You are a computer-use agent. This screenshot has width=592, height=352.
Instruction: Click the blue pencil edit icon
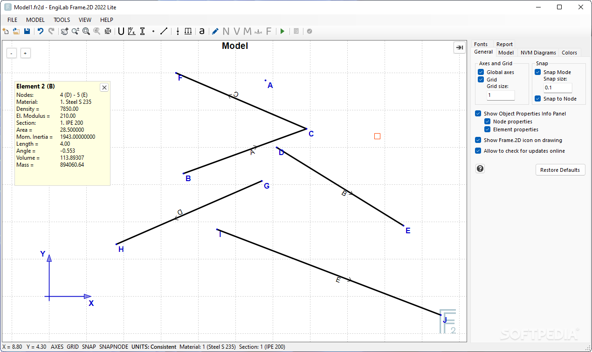point(215,31)
